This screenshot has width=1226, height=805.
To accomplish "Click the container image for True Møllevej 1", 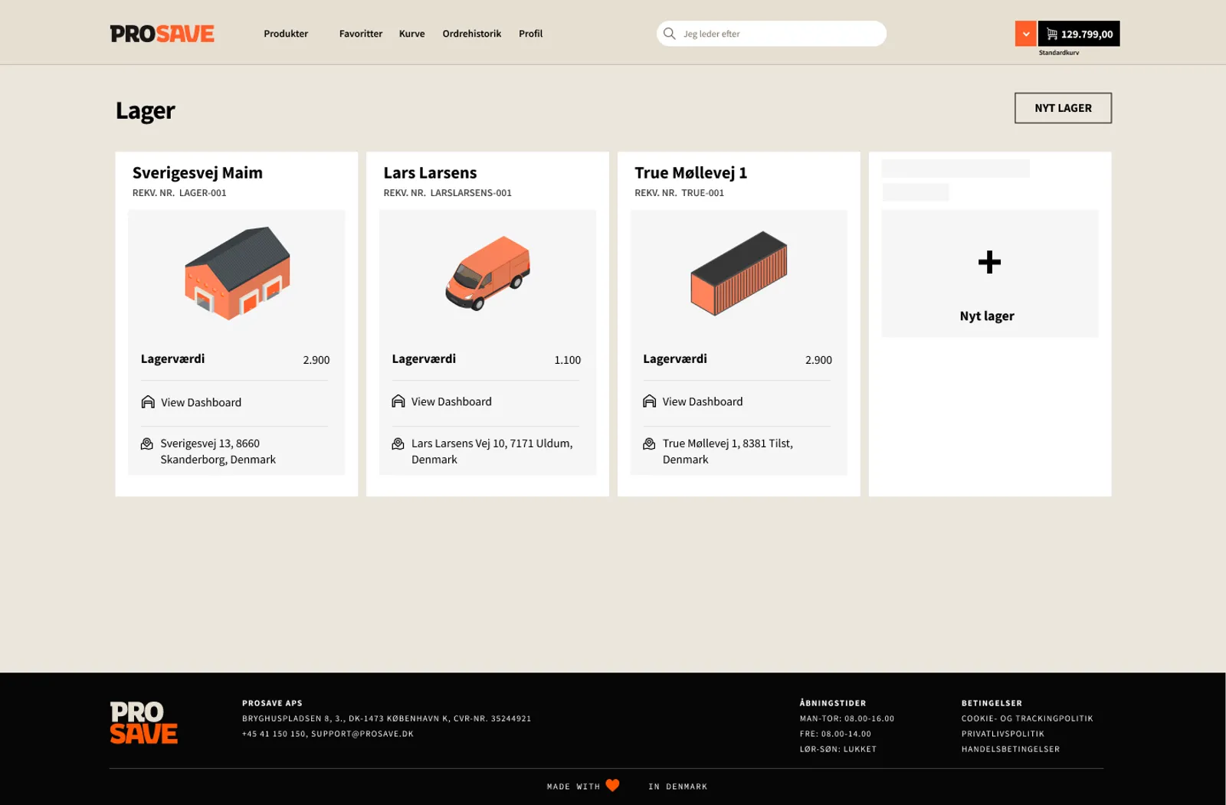I will tap(739, 273).
